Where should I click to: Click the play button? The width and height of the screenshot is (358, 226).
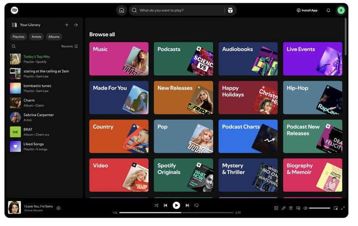(176, 206)
